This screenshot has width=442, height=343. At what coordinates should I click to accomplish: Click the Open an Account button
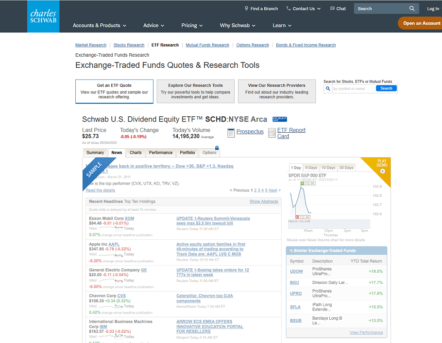click(x=420, y=23)
